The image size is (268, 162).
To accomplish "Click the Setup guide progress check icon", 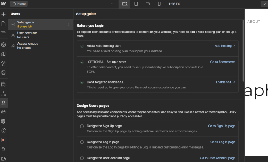I will (x=13, y=24).
